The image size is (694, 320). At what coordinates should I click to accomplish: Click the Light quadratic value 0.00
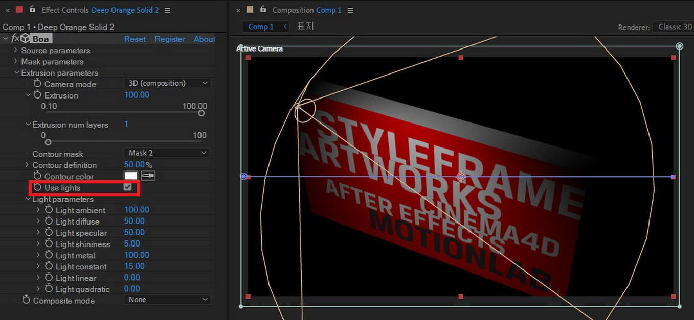tap(132, 289)
